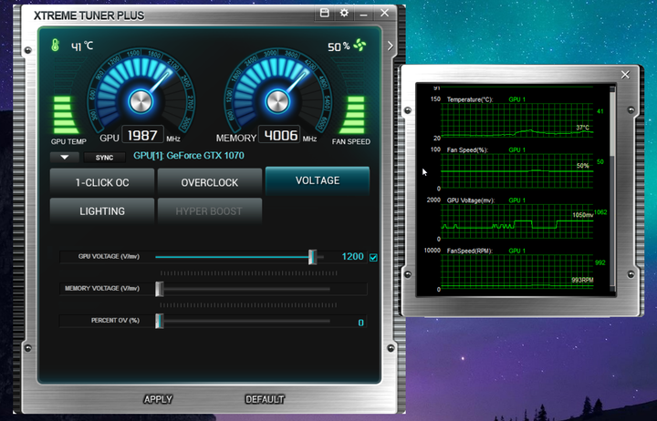The image size is (657, 421).
Task: Click the GPU clock gauge dial
Action: [x=141, y=101]
